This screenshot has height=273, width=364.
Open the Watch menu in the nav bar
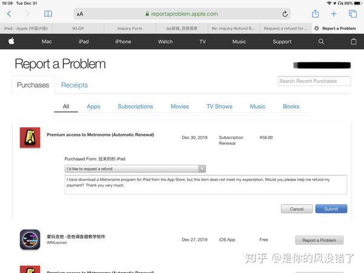pyautogui.click(x=165, y=41)
